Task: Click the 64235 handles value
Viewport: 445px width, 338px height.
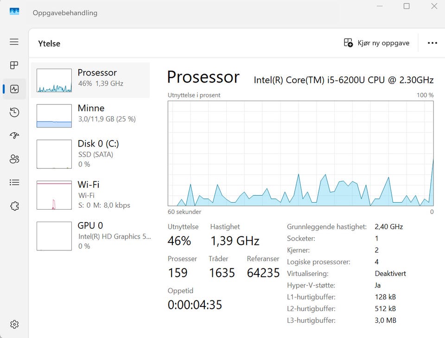Action: point(263,273)
